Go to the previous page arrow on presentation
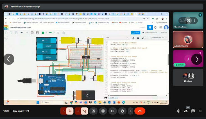This screenshot has width=206, height=119. [x=9, y=59]
